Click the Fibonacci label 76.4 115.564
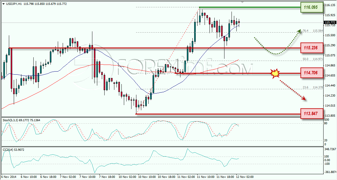This screenshot has width=337, height=180. pyautogui.click(x=313, y=31)
